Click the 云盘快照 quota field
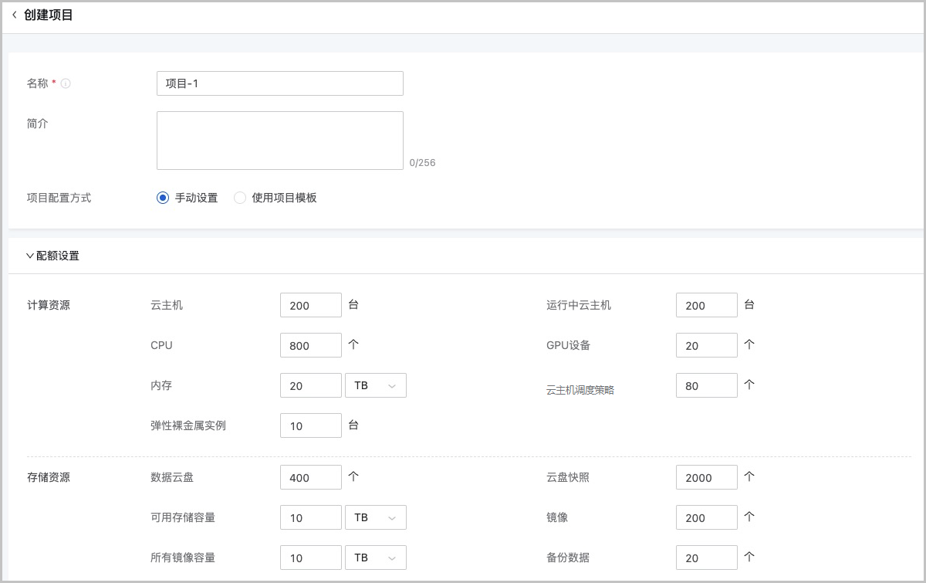The width and height of the screenshot is (926, 583). [x=706, y=477]
